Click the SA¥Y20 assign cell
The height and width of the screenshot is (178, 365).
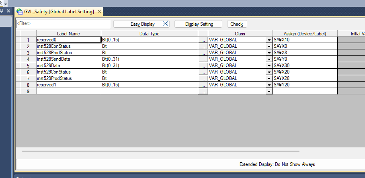point(305,85)
